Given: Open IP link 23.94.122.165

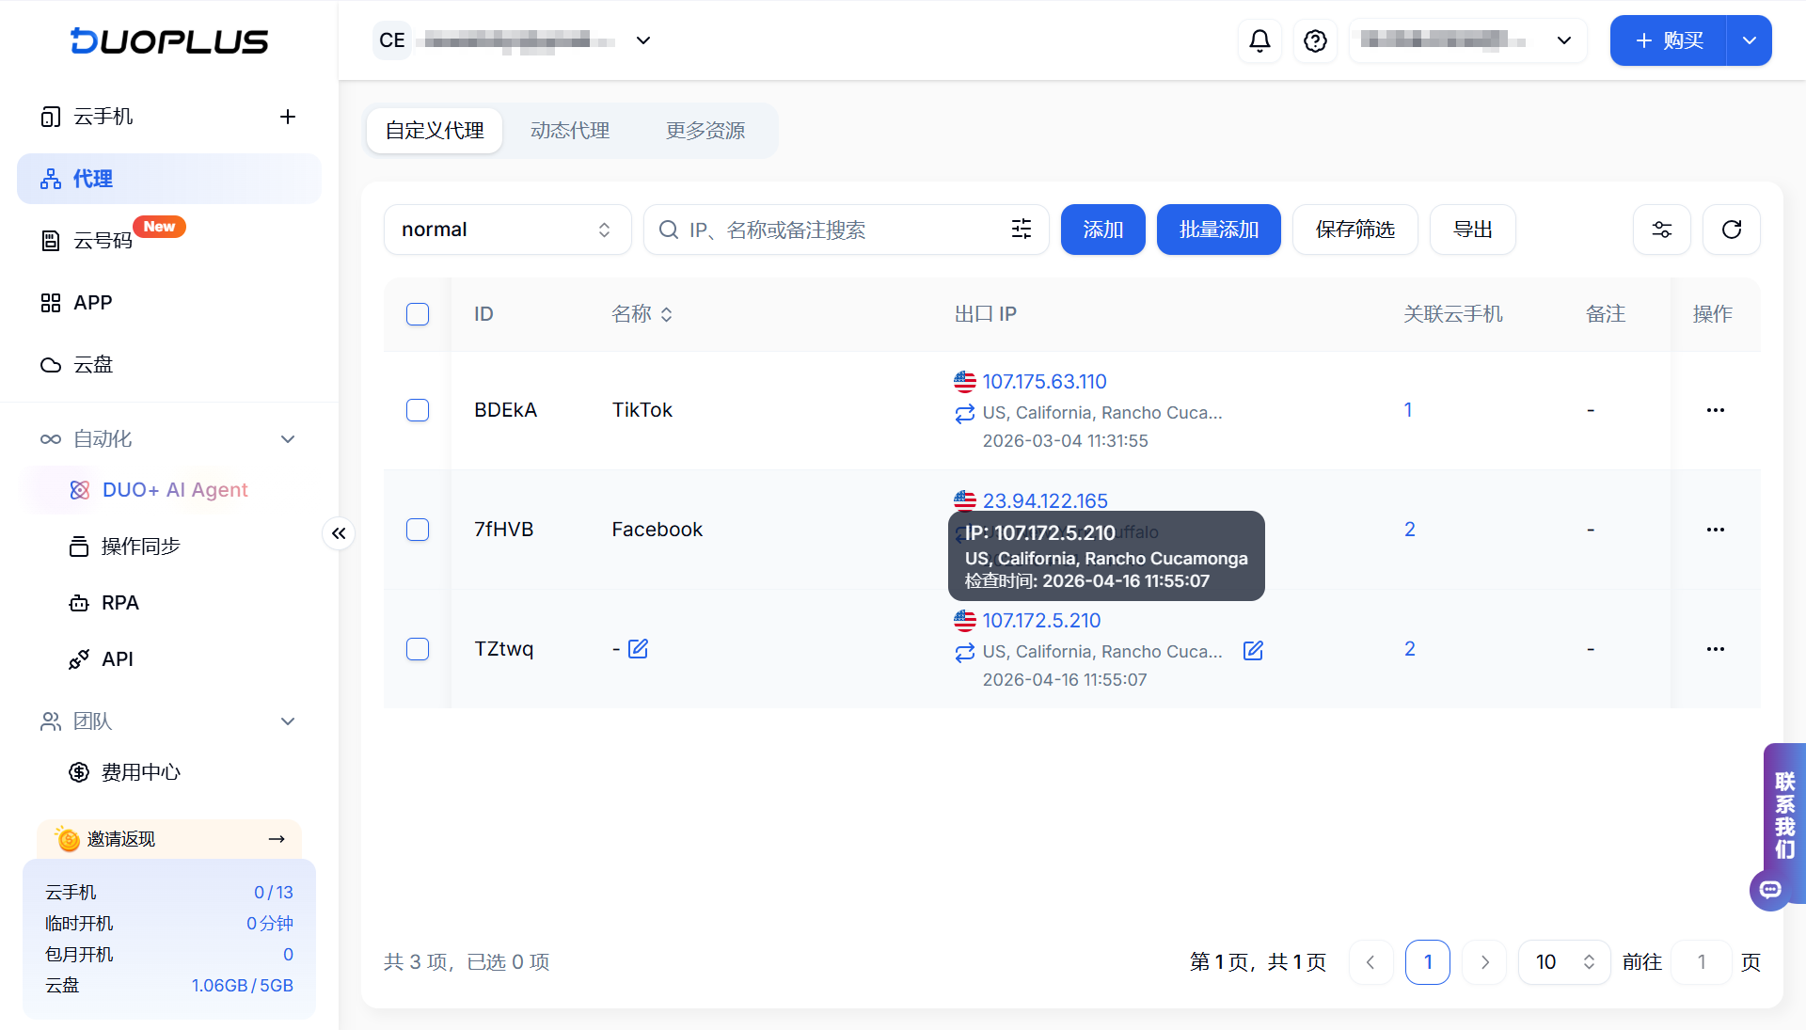Looking at the screenshot, I should pyautogui.click(x=1045, y=501).
